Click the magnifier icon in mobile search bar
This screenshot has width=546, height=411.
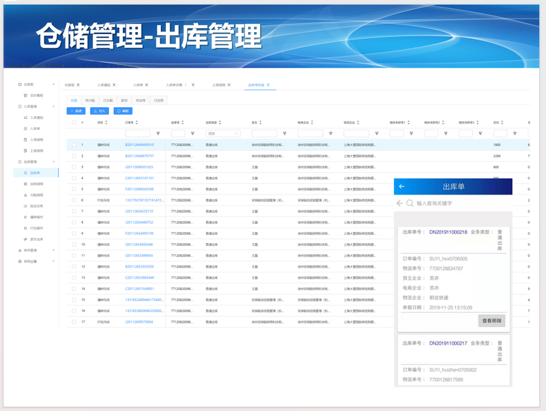pos(410,203)
